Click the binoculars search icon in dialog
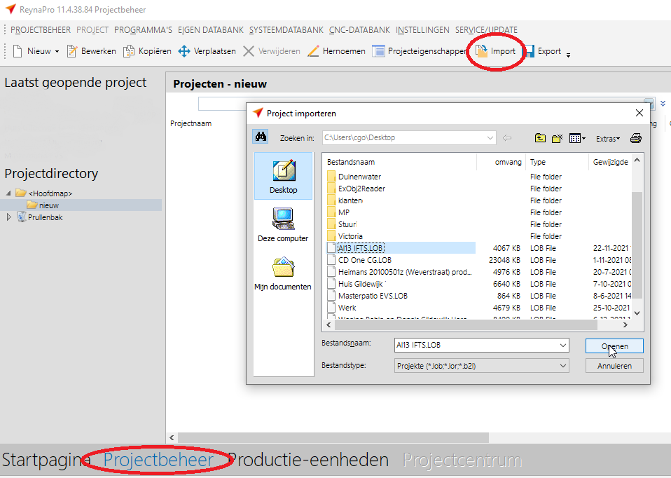The width and height of the screenshot is (671, 478). (261, 137)
